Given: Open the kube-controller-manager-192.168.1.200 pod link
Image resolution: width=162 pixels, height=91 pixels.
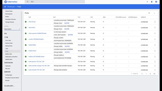Looking at the screenshot, I should click(39, 66).
